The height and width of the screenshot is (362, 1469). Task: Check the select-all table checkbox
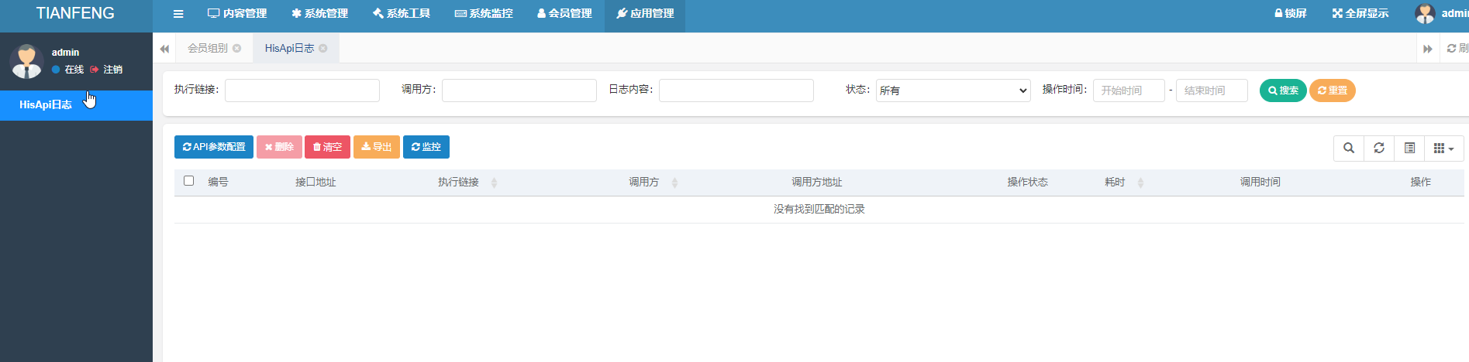tap(188, 181)
